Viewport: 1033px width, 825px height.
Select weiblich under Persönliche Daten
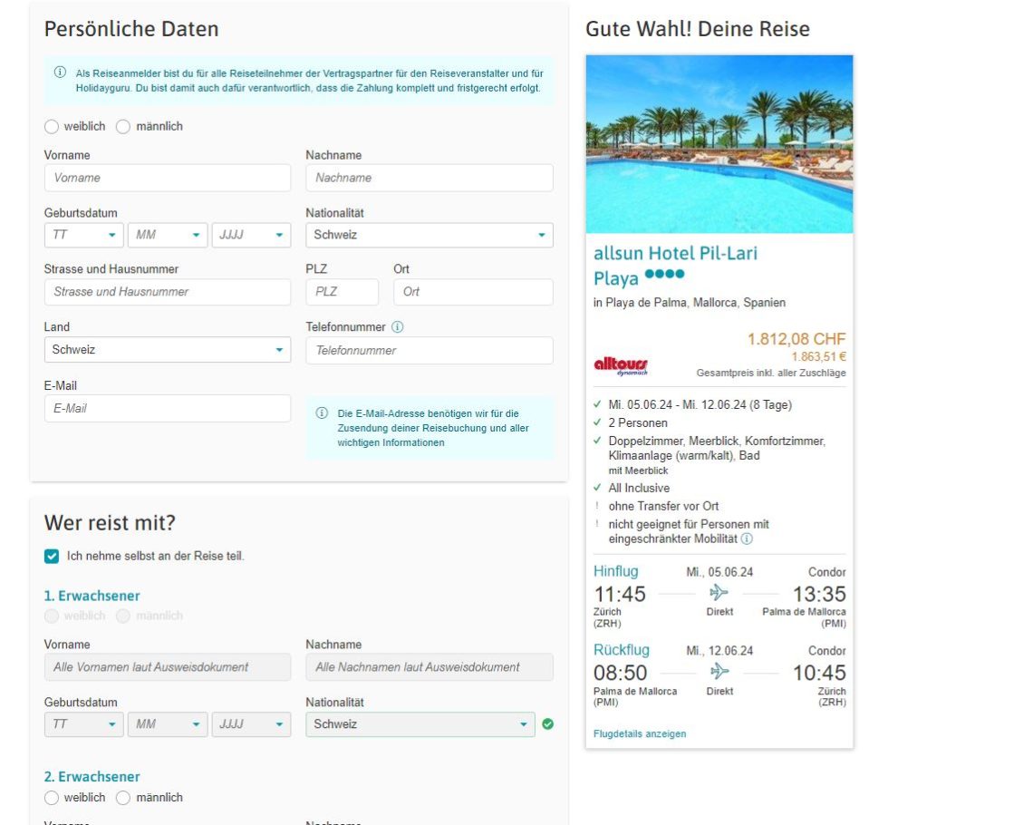click(52, 127)
